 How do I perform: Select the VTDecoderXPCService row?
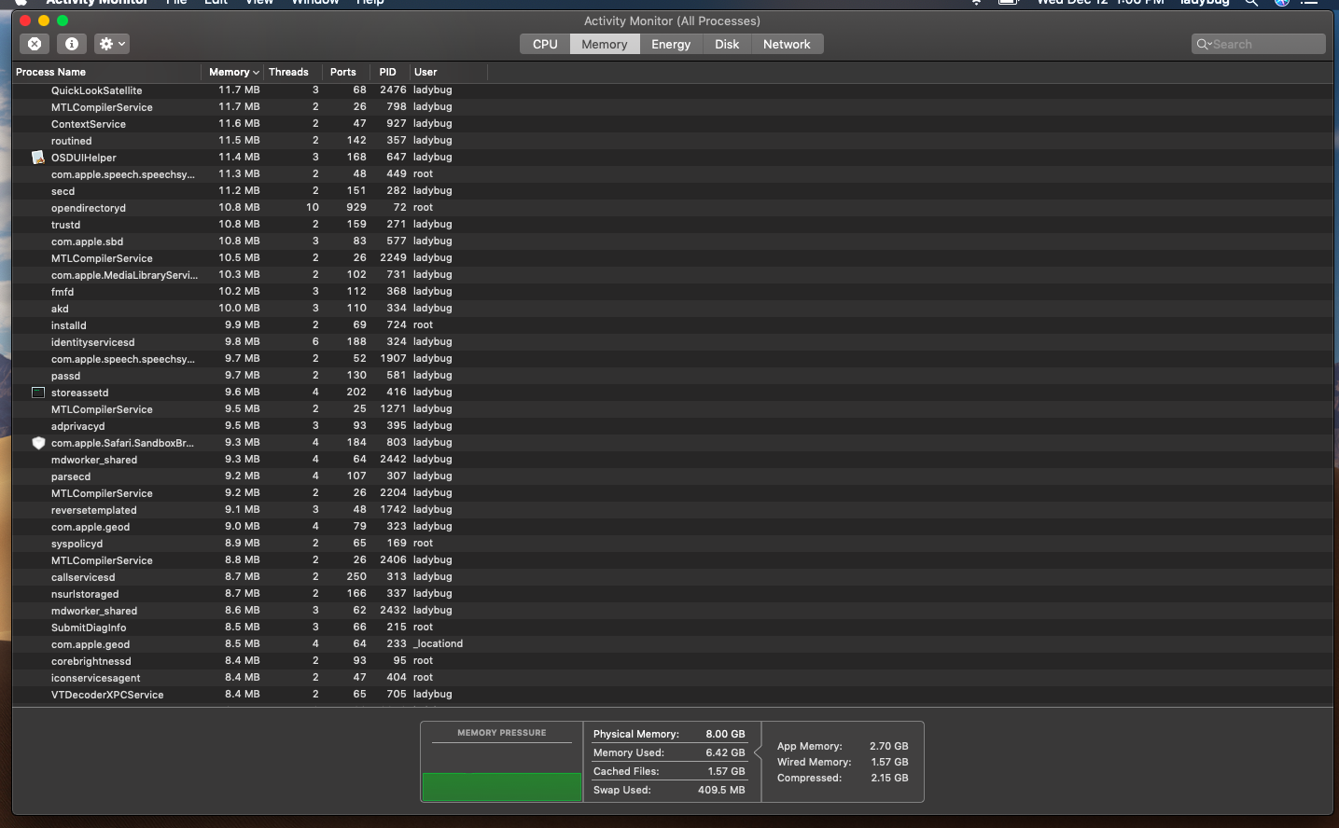click(x=672, y=695)
